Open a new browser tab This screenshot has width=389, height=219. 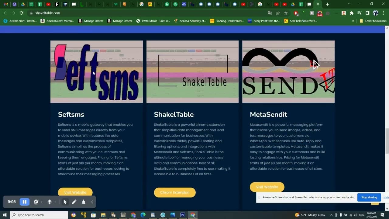[327, 4]
